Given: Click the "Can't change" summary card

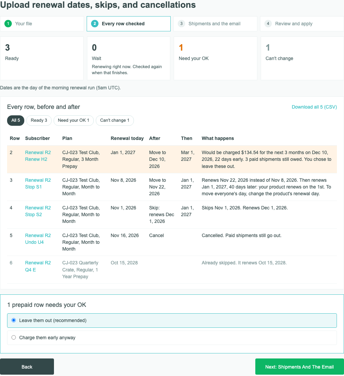Looking at the screenshot, I should click(302, 58).
